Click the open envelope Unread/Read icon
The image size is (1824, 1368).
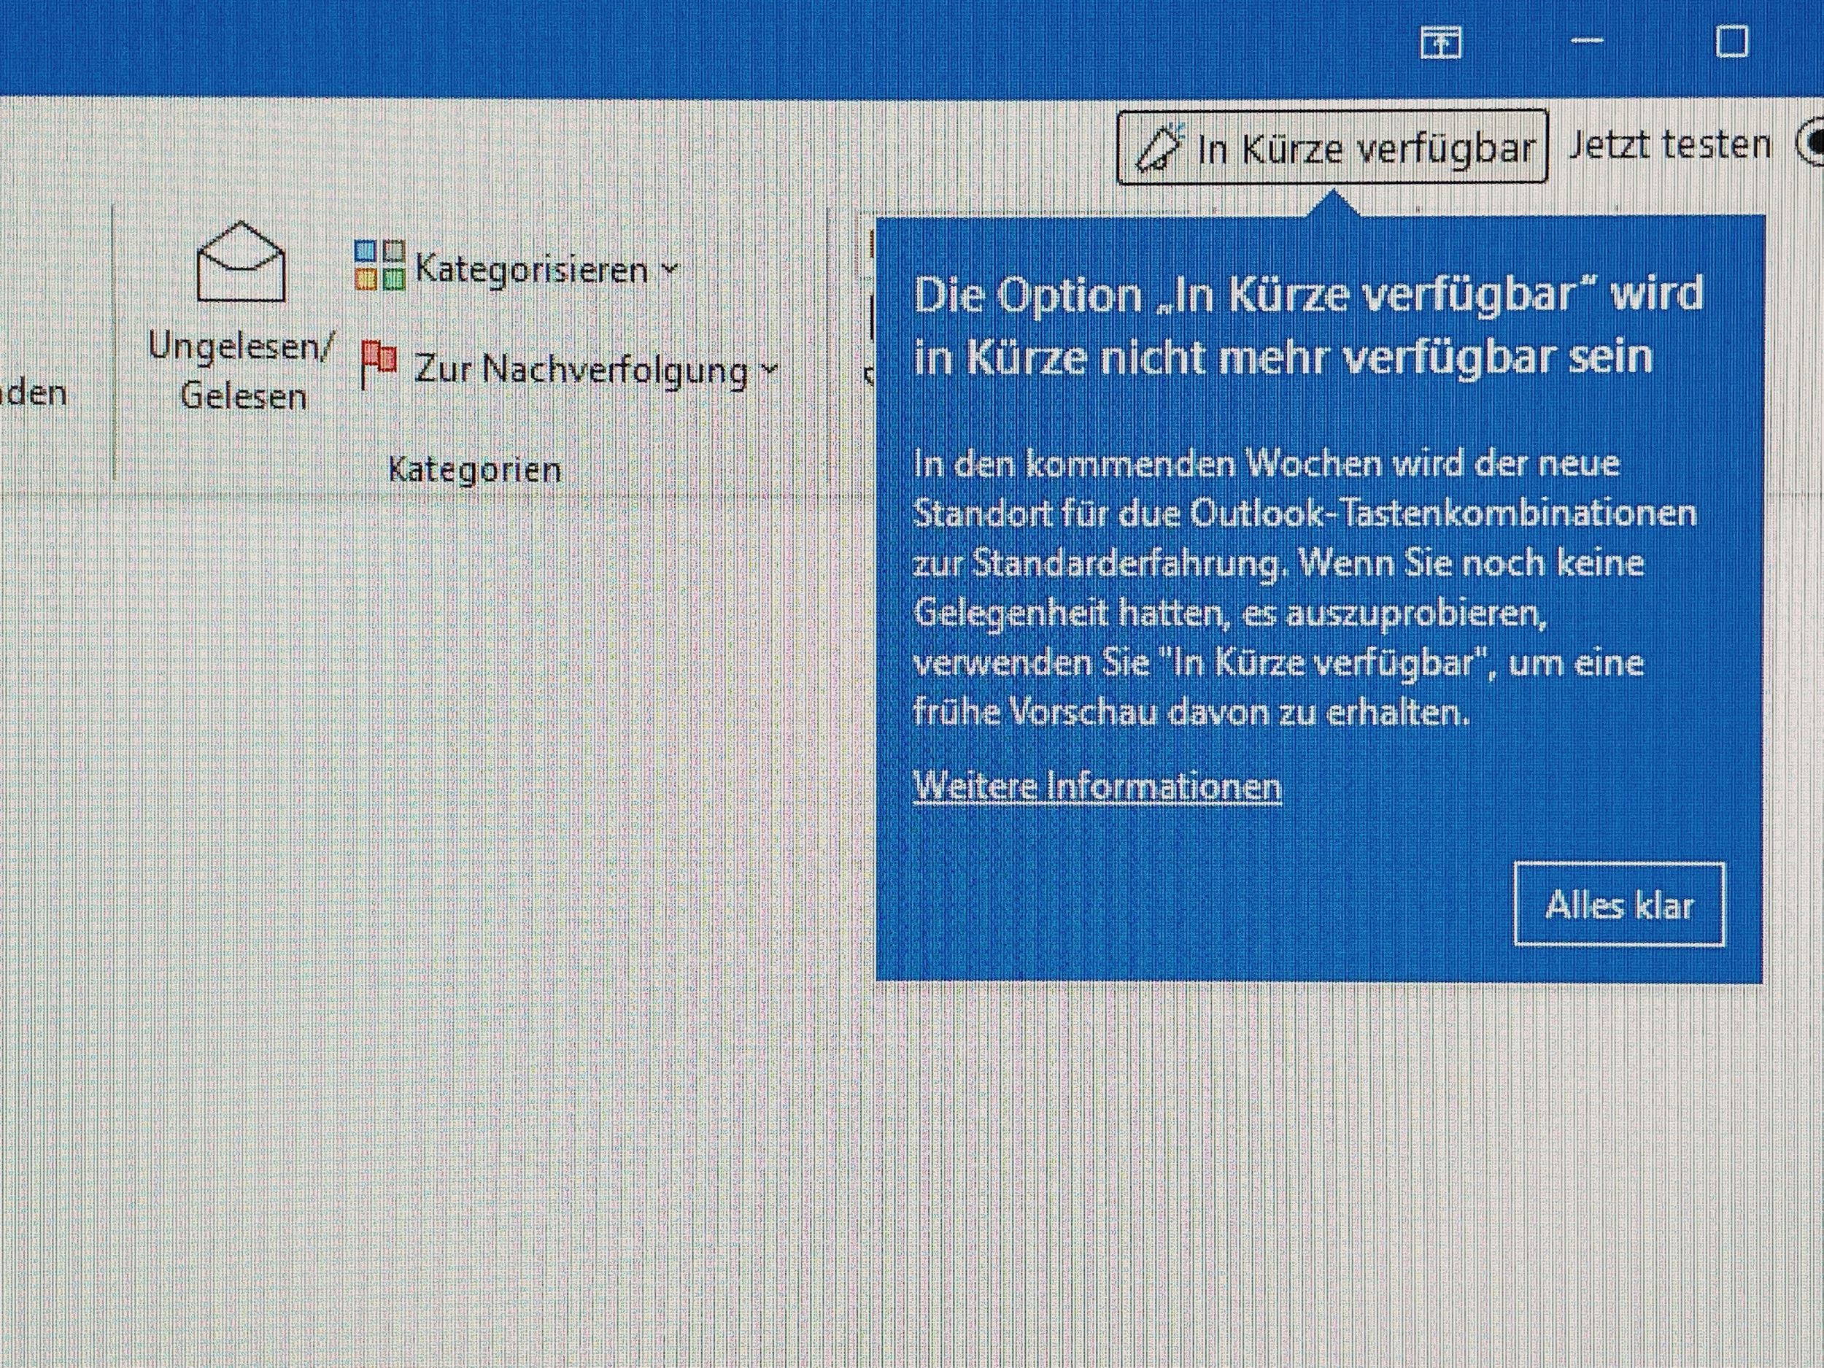coord(241,262)
